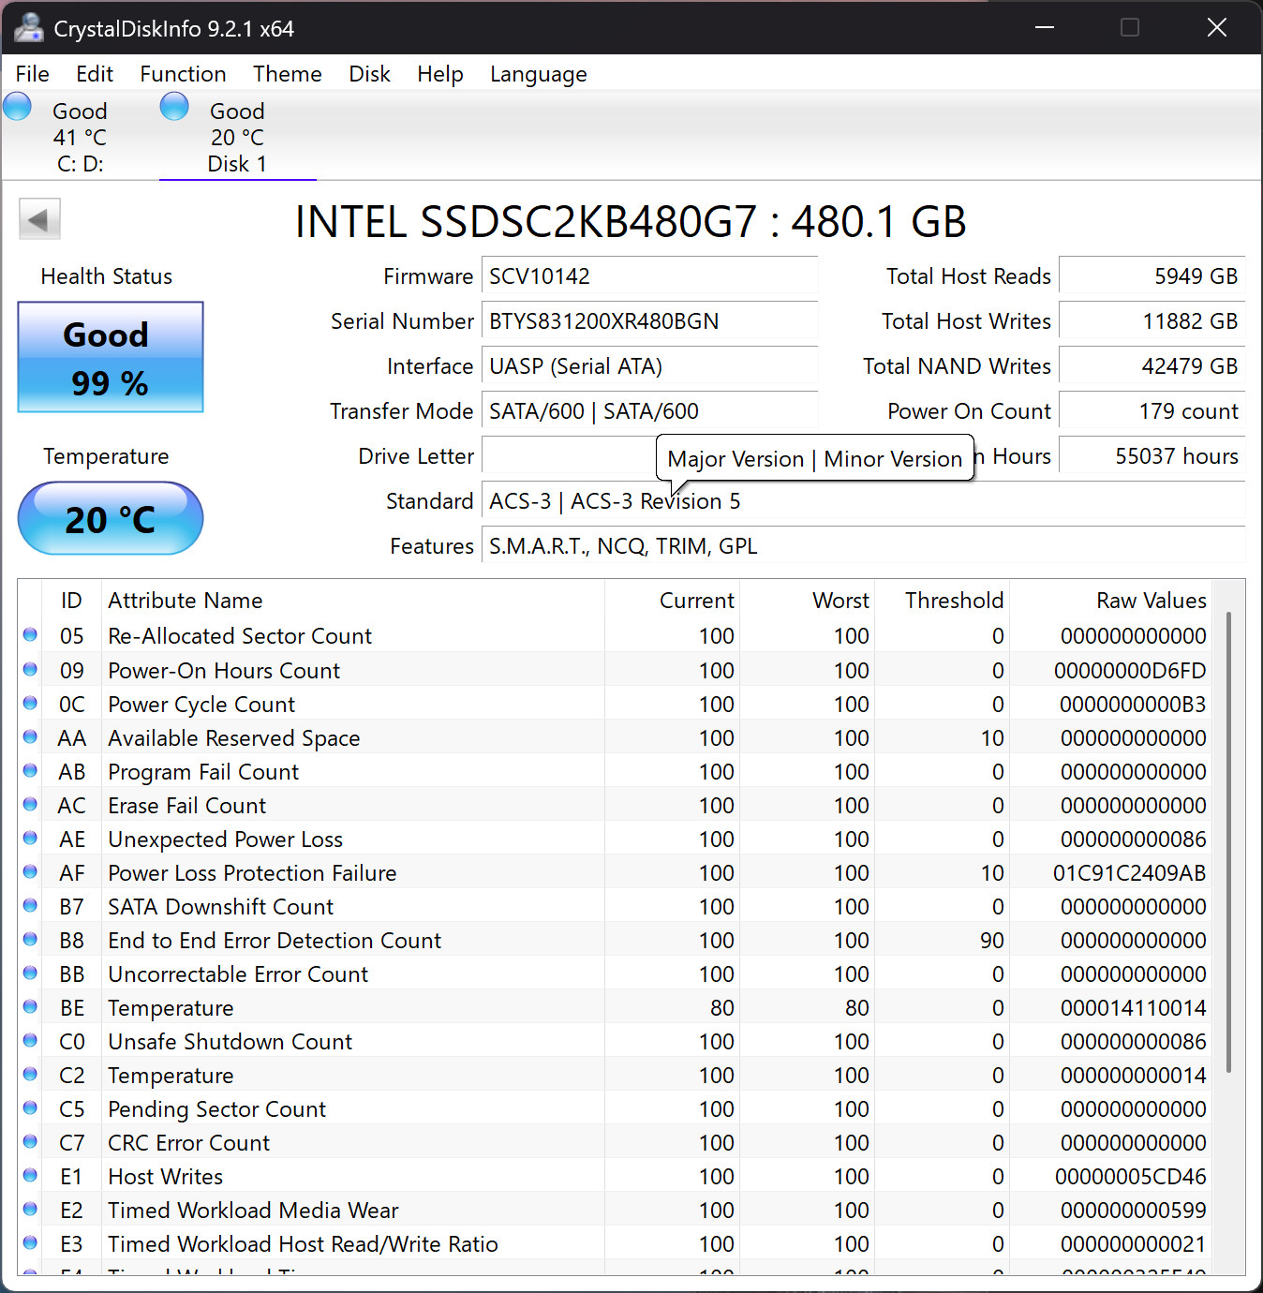Click the 20 °C temperature button

click(x=111, y=518)
